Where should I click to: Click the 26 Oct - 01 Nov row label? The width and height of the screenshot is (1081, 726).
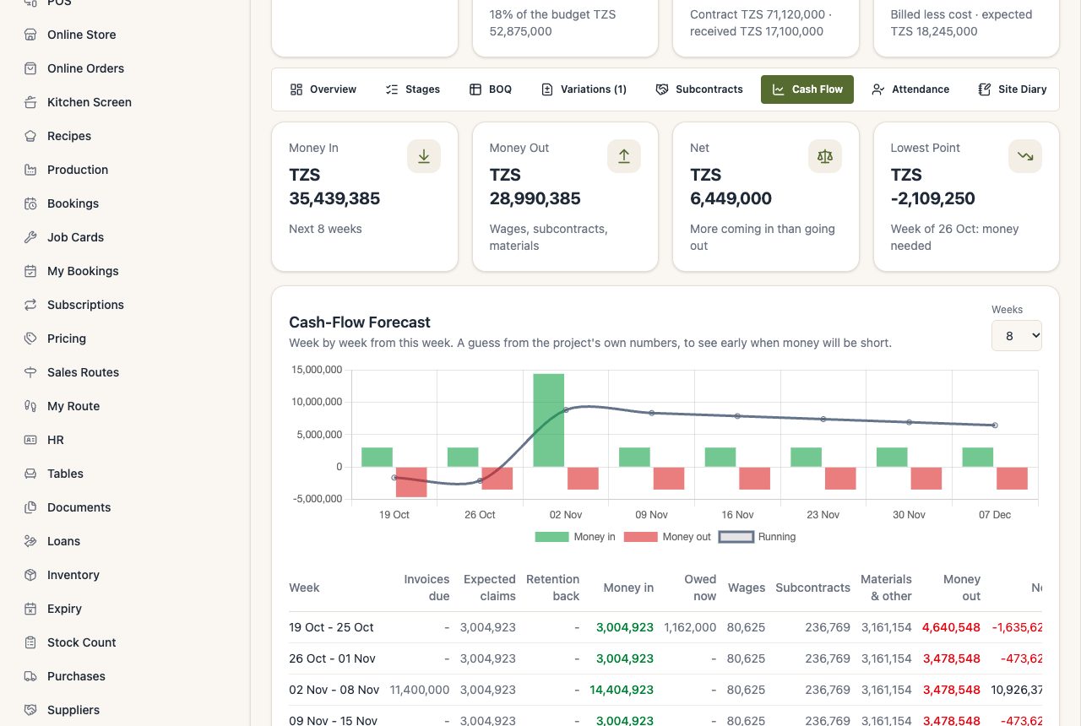click(x=332, y=658)
